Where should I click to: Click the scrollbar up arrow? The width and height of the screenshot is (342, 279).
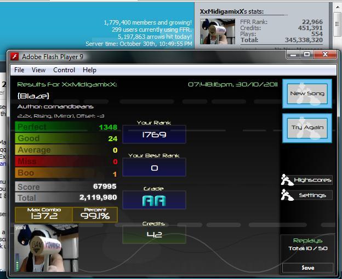pos(338,7)
